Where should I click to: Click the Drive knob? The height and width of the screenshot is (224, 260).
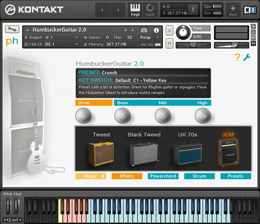83,116
